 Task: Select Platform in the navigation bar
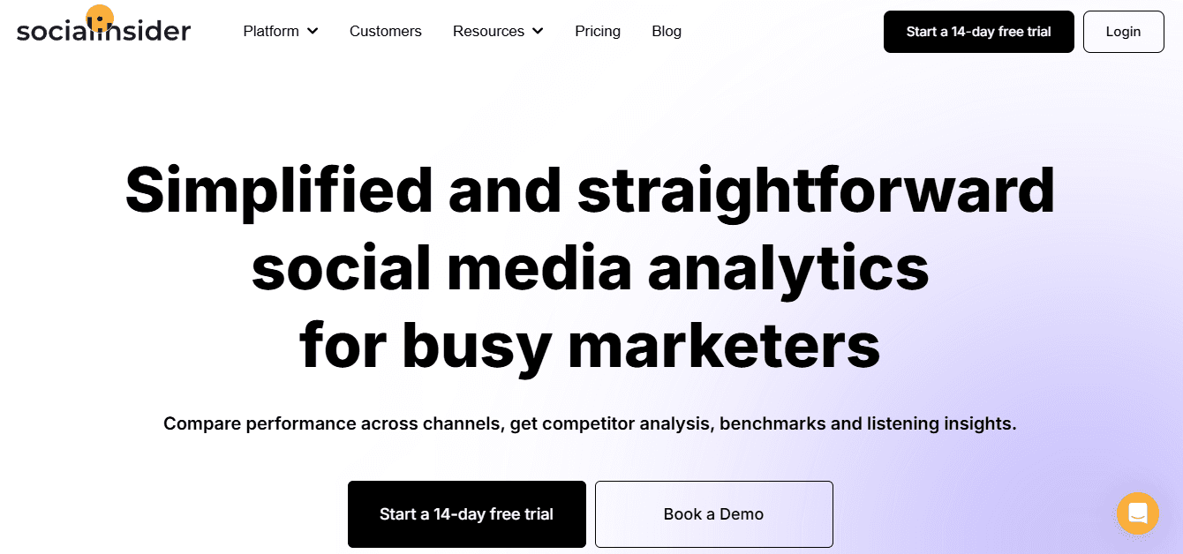271,31
